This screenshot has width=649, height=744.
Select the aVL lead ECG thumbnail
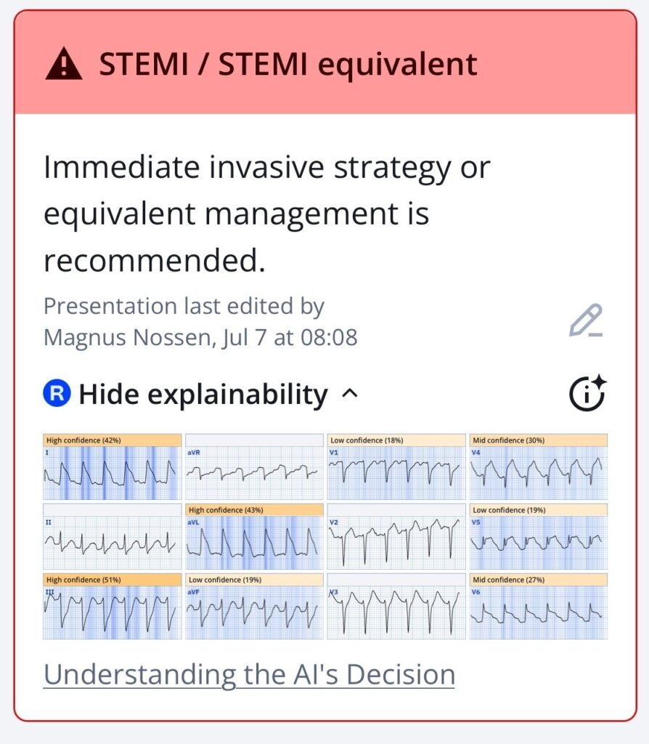click(254, 536)
